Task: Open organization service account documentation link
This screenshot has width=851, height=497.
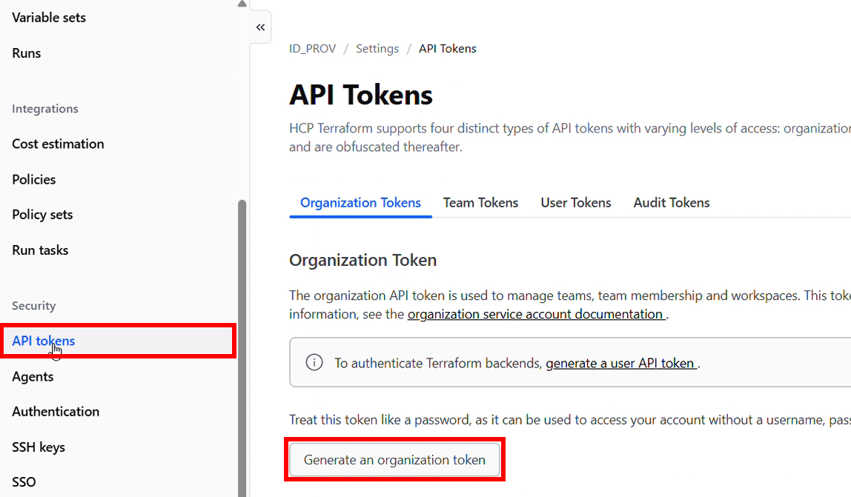Action: (x=536, y=314)
